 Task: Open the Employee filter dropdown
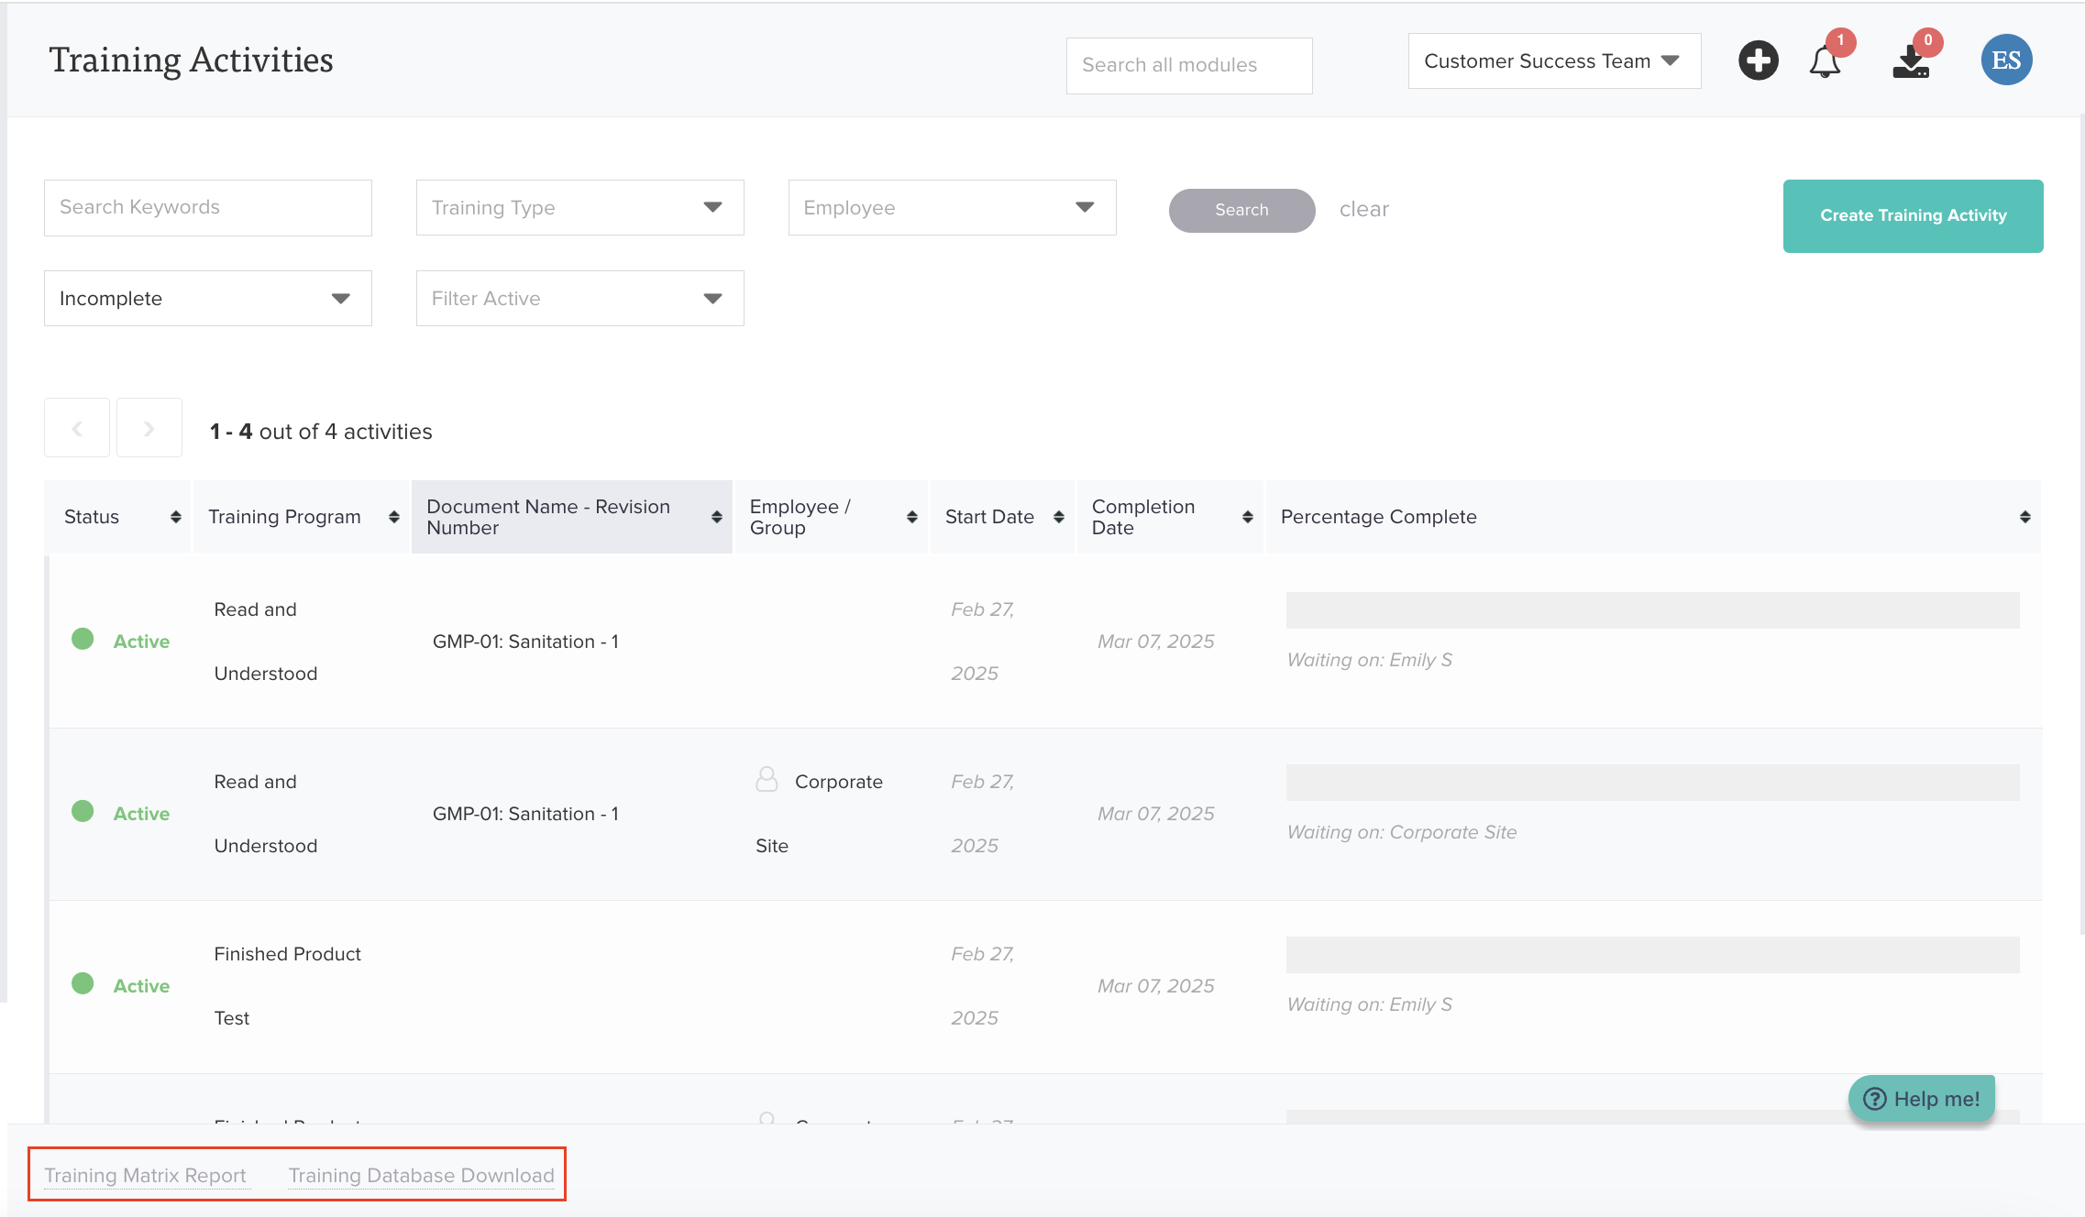pos(952,208)
